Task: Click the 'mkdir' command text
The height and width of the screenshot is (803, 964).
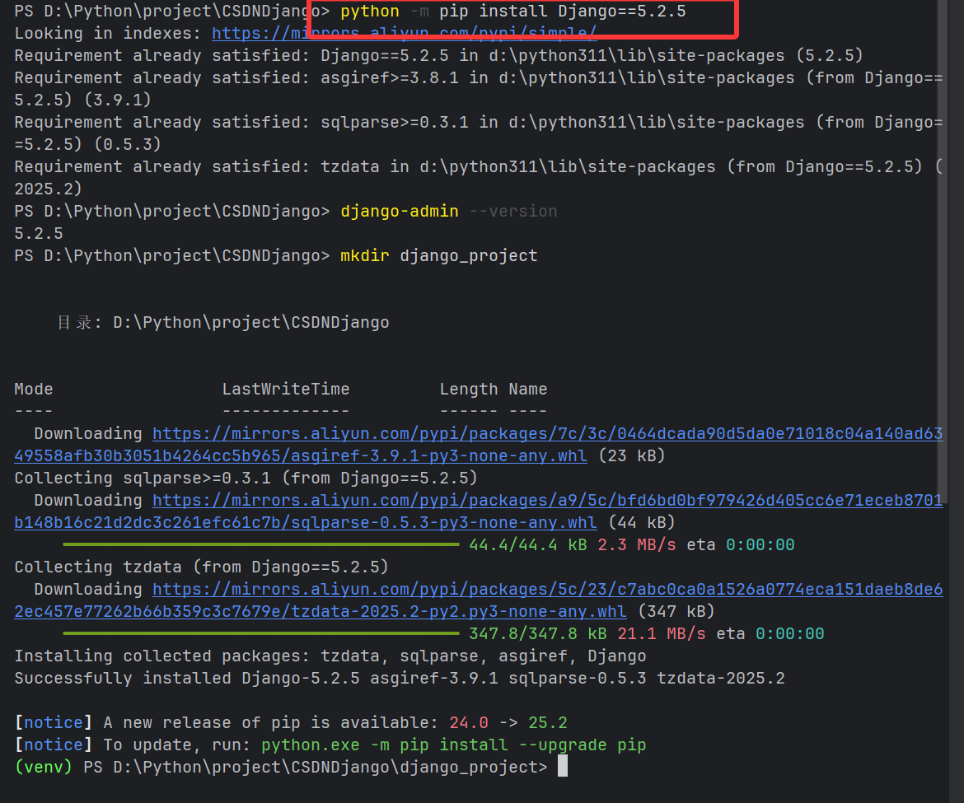Action: tap(364, 255)
